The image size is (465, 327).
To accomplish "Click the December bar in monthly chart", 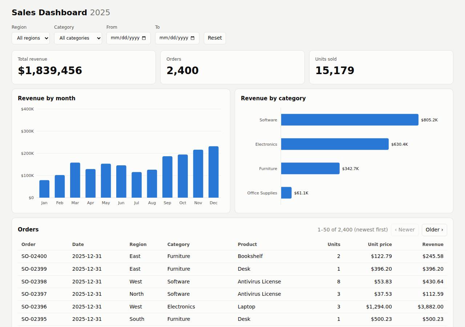I will pos(214,172).
